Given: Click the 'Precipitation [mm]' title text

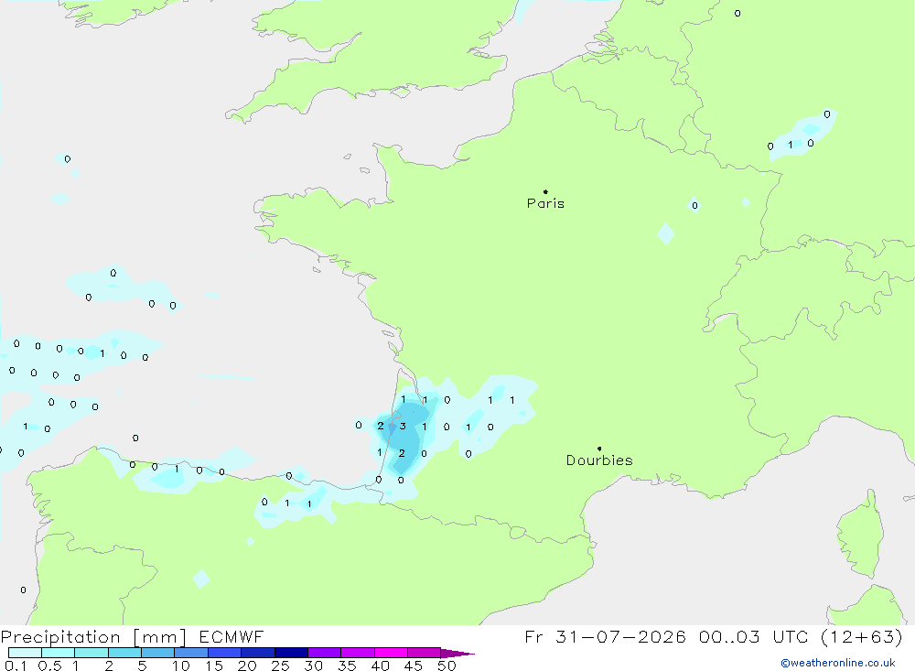Looking at the screenshot, I should 93,637.
